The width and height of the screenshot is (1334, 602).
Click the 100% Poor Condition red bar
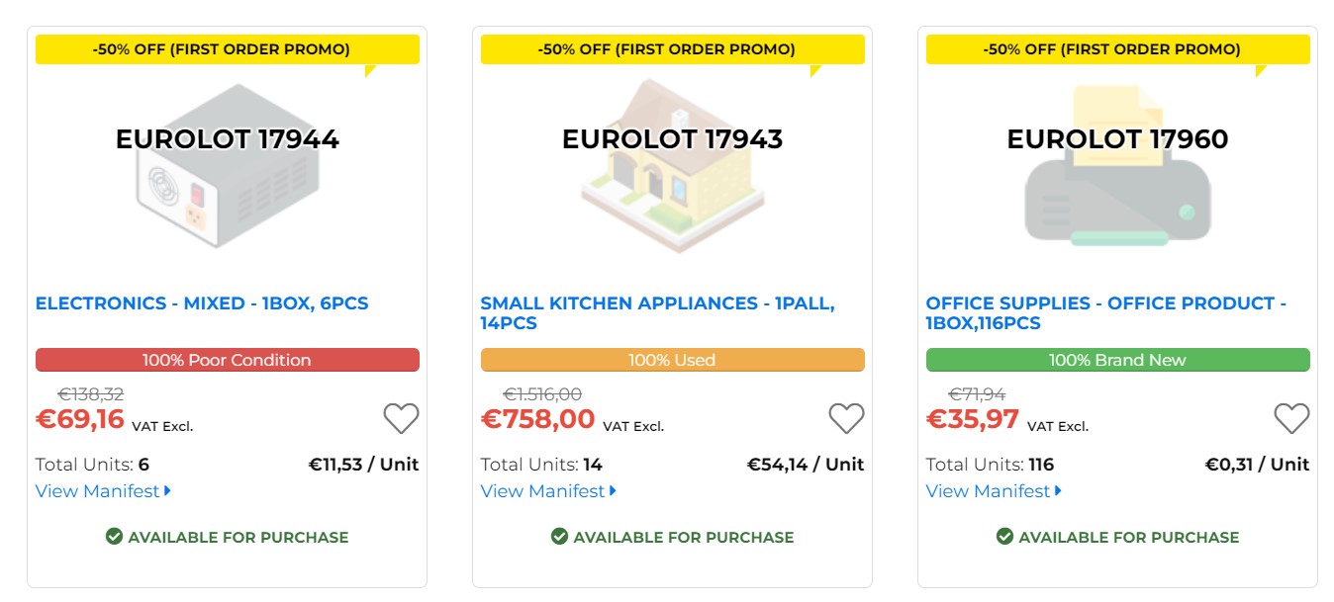pos(227,360)
